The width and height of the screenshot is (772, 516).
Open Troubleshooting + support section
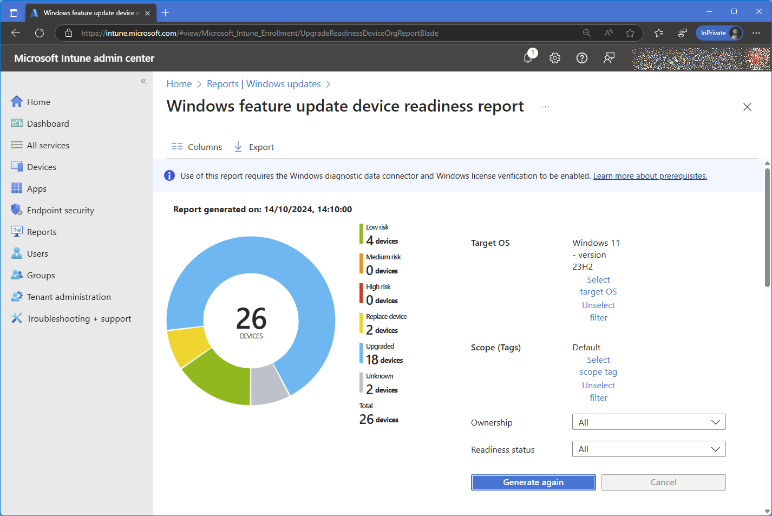coord(78,318)
